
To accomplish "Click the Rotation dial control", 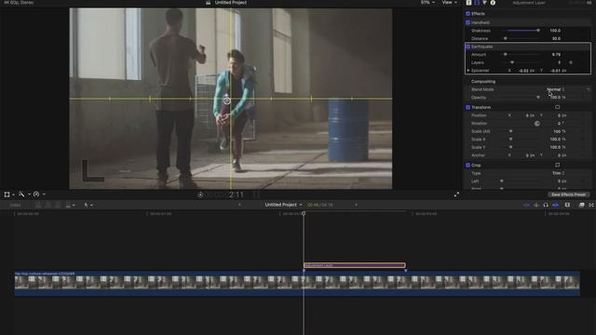I will [537, 124].
